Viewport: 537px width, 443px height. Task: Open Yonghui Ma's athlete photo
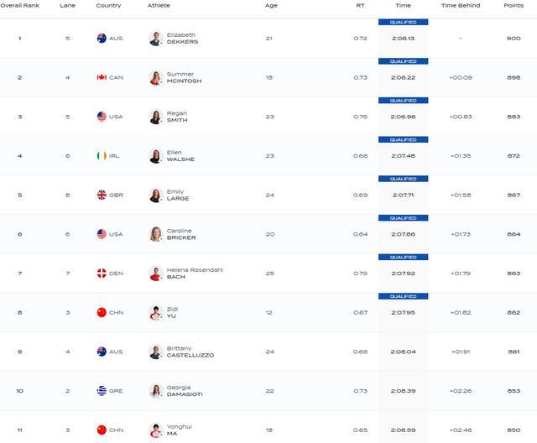[x=156, y=430]
